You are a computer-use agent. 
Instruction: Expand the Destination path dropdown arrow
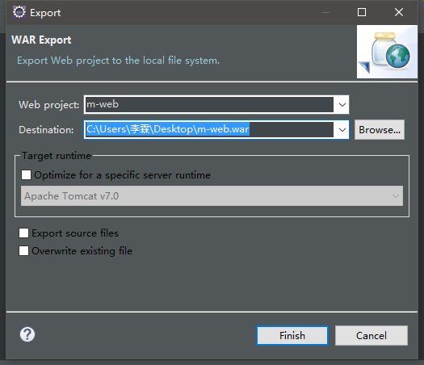coord(342,130)
